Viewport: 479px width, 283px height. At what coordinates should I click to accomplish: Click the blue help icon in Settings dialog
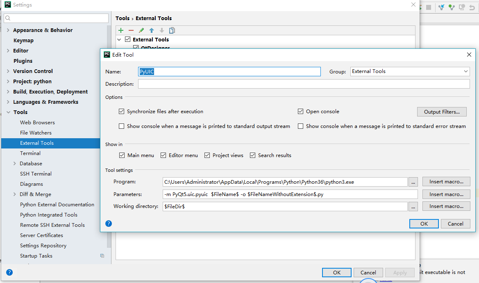tap(9, 272)
